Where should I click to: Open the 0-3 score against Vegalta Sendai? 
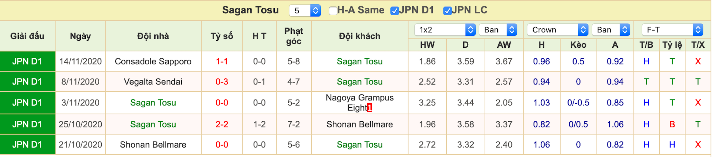(x=222, y=82)
